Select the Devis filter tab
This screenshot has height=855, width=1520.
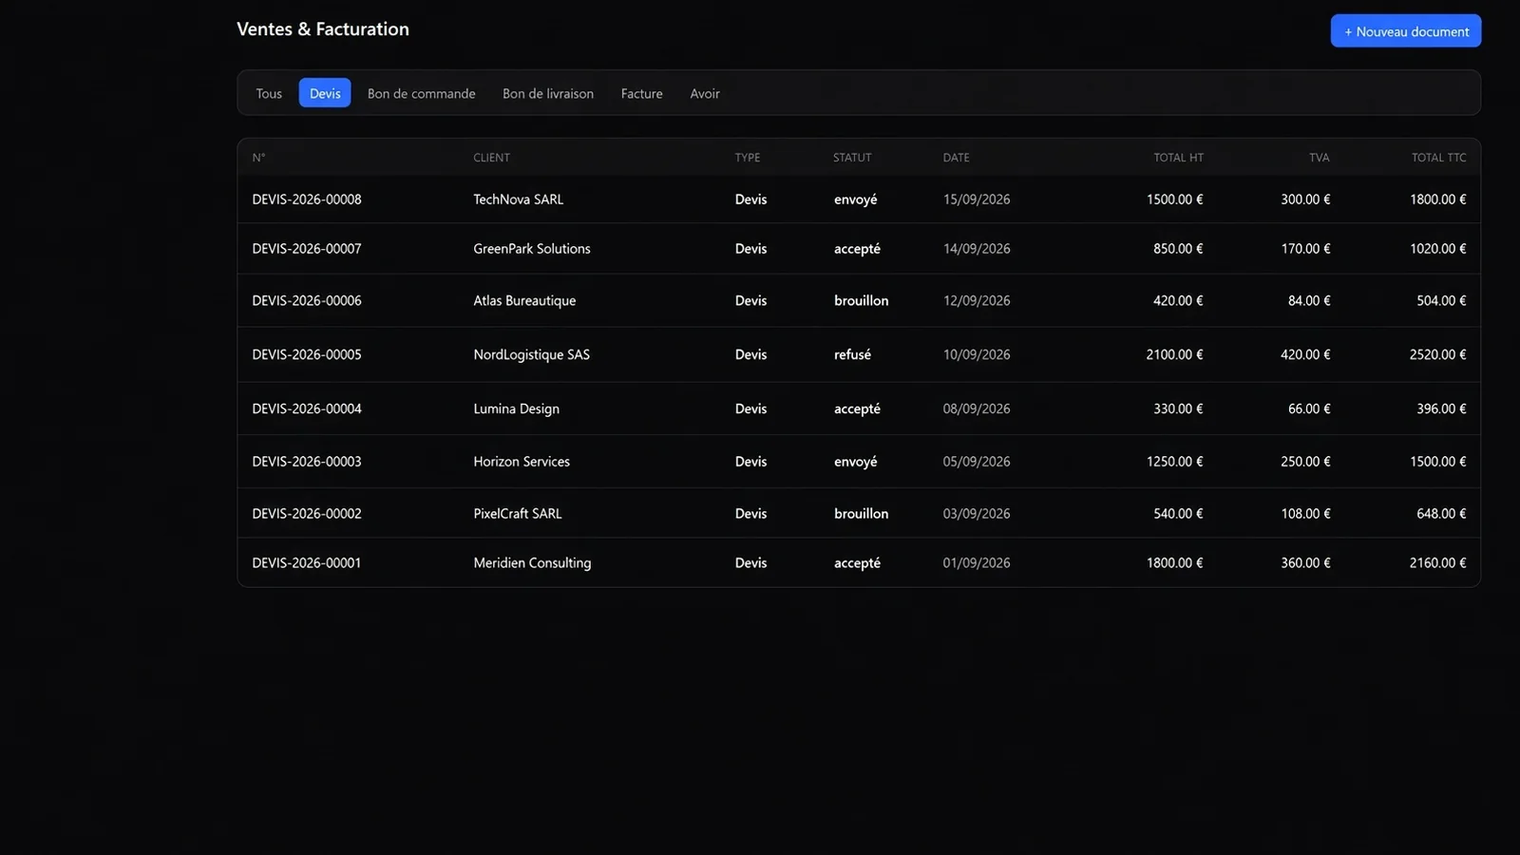pos(325,93)
